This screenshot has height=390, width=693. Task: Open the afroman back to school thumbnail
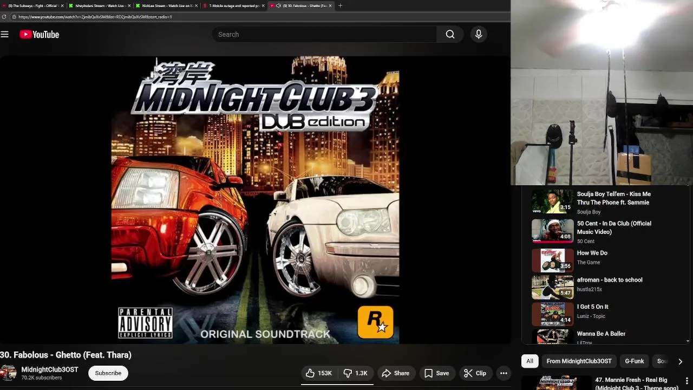(552, 287)
